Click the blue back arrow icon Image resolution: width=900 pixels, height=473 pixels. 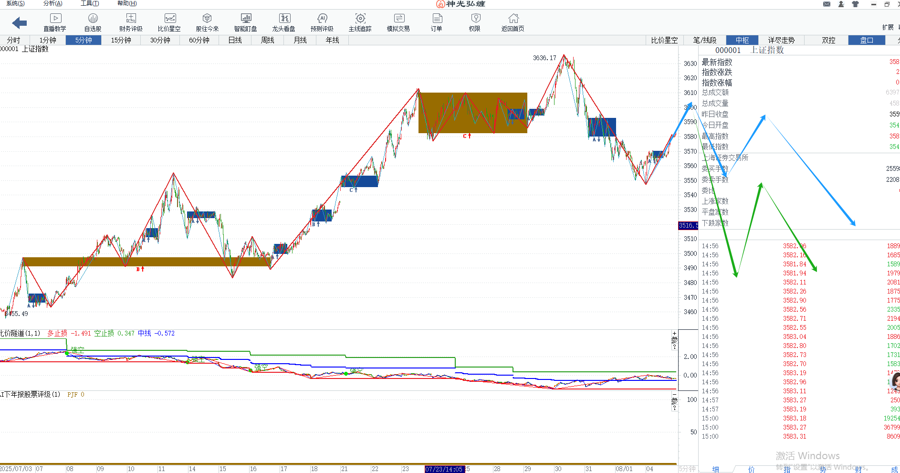19,22
